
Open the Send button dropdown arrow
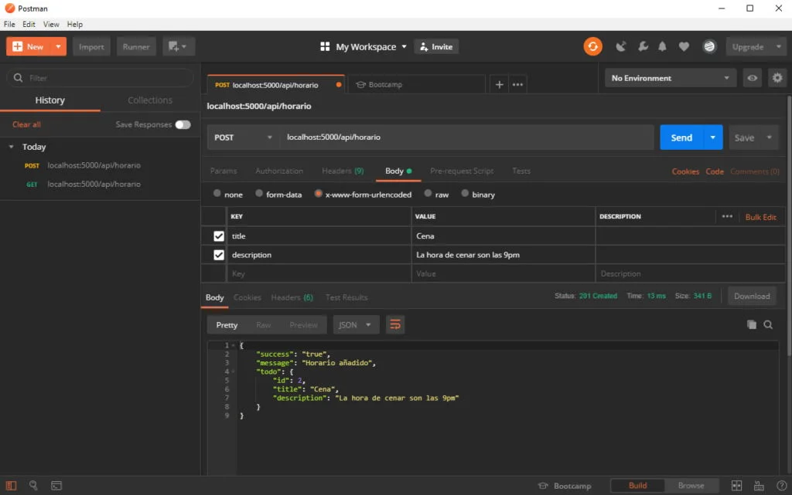coord(712,137)
